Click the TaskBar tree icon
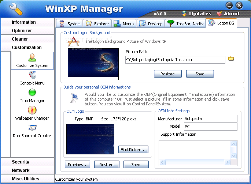The height and width of the screenshot is (184, 251). tap(171, 23)
